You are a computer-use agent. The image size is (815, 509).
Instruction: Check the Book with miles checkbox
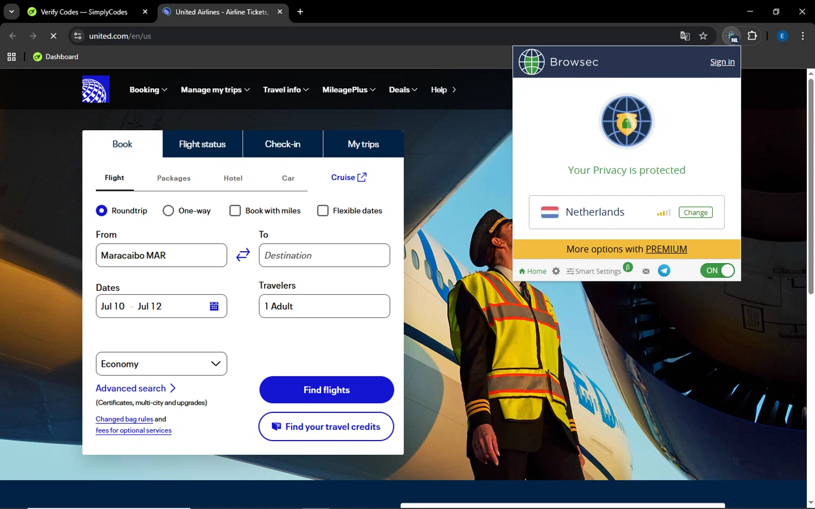(x=235, y=211)
